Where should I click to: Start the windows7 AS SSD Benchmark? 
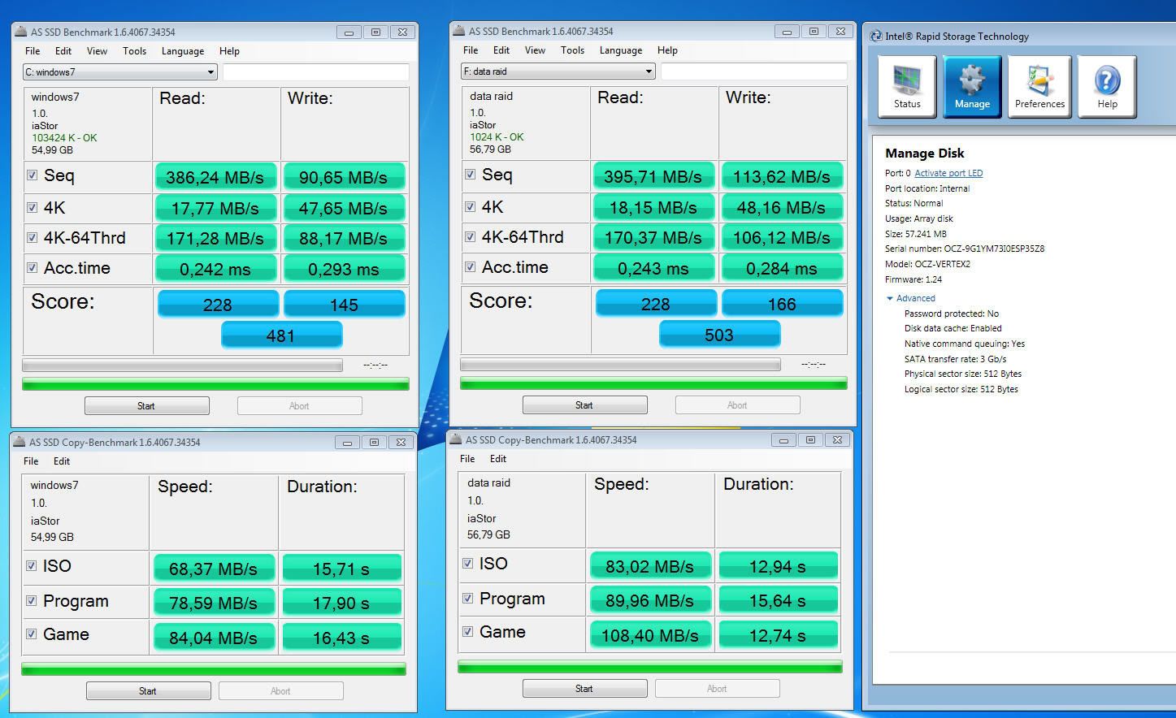pos(146,406)
